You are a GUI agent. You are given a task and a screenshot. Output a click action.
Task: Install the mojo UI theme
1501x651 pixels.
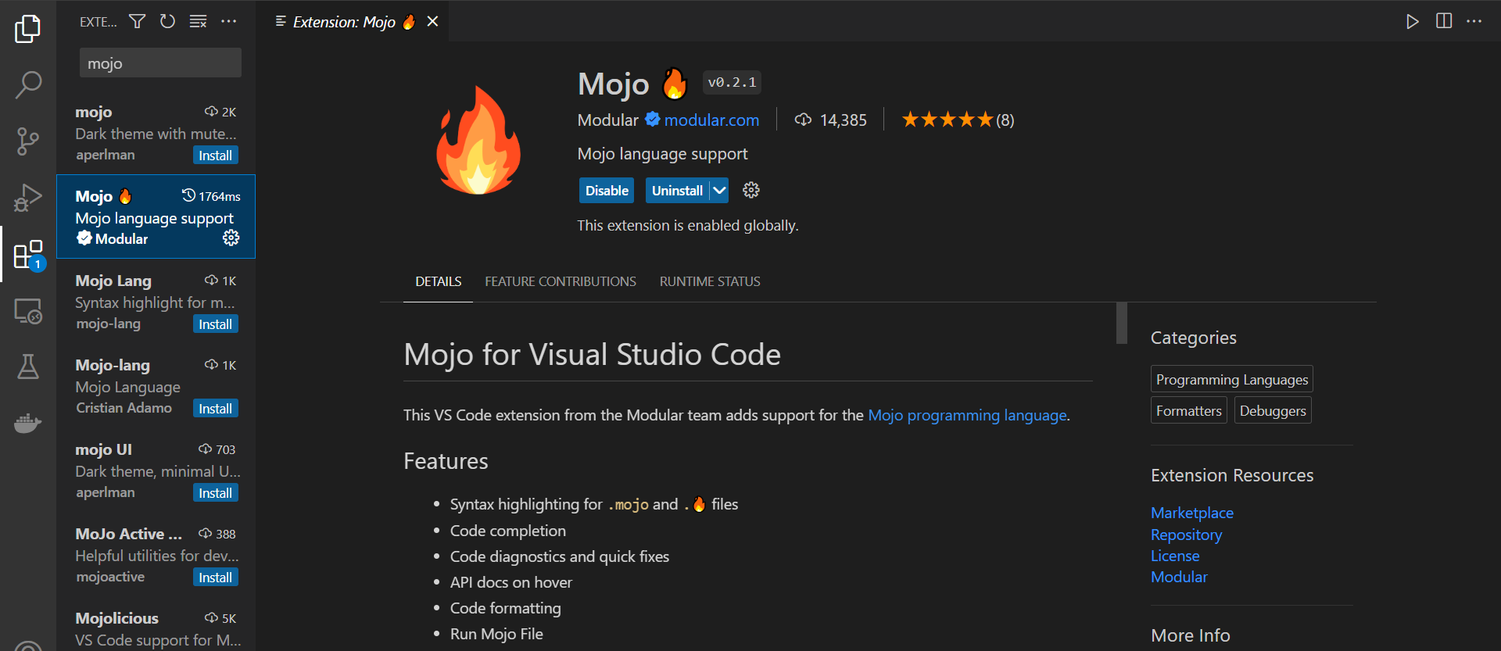[215, 493]
